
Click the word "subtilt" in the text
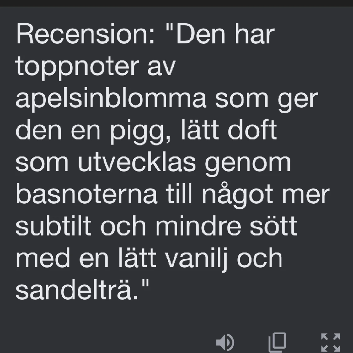[x=53, y=226]
